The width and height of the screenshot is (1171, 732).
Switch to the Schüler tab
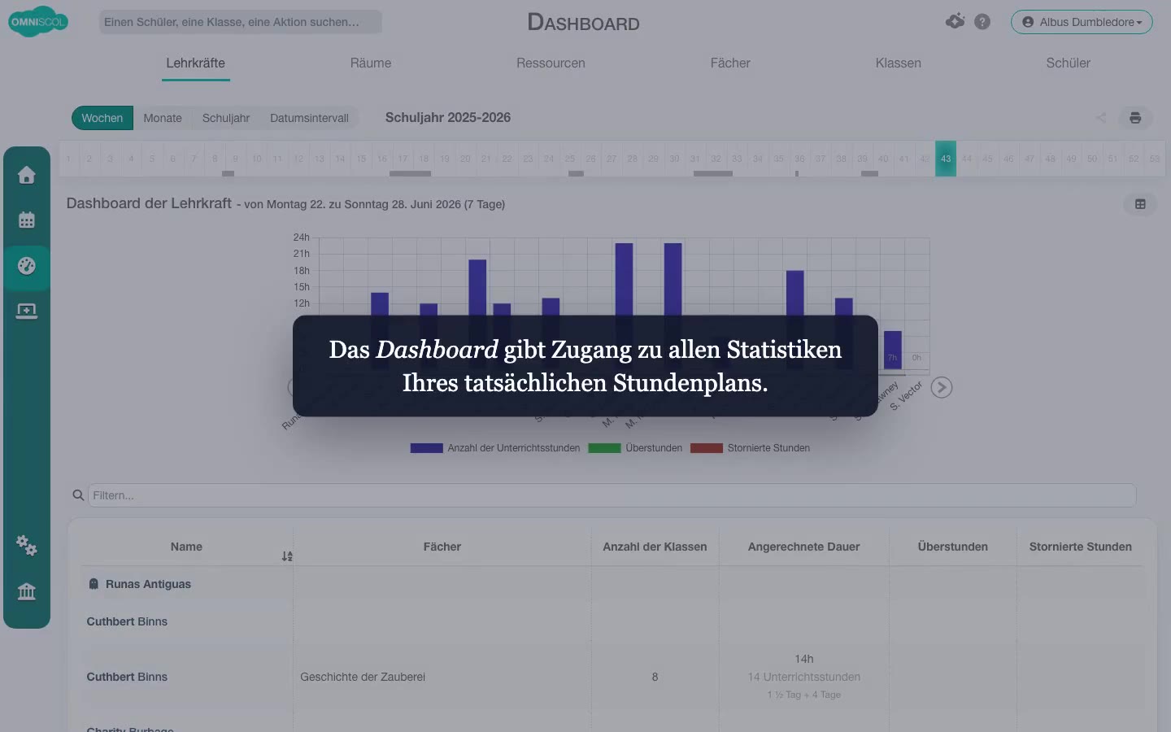click(x=1068, y=63)
